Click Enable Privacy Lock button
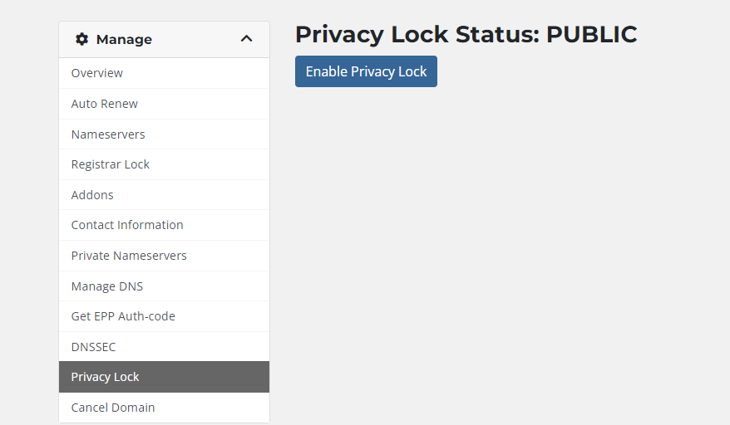 click(366, 71)
